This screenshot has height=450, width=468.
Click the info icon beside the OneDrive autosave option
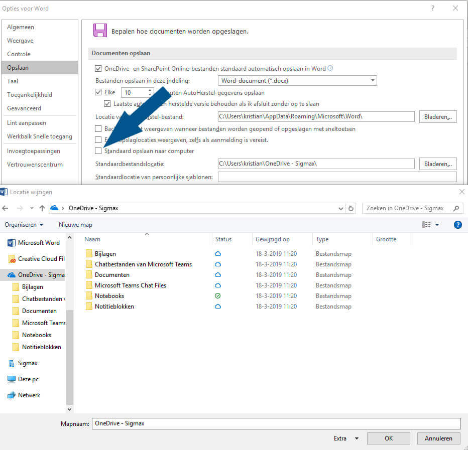pyautogui.click(x=330, y=68)
